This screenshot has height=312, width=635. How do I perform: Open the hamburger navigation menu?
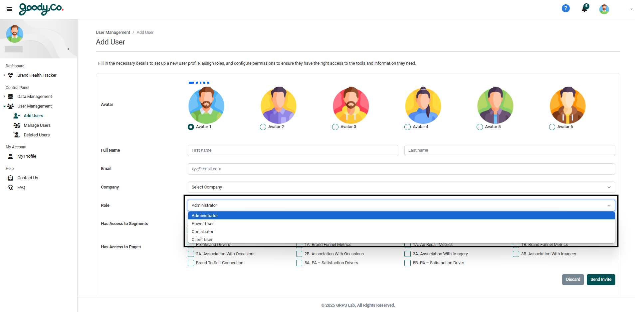click(x=9, y=9)
